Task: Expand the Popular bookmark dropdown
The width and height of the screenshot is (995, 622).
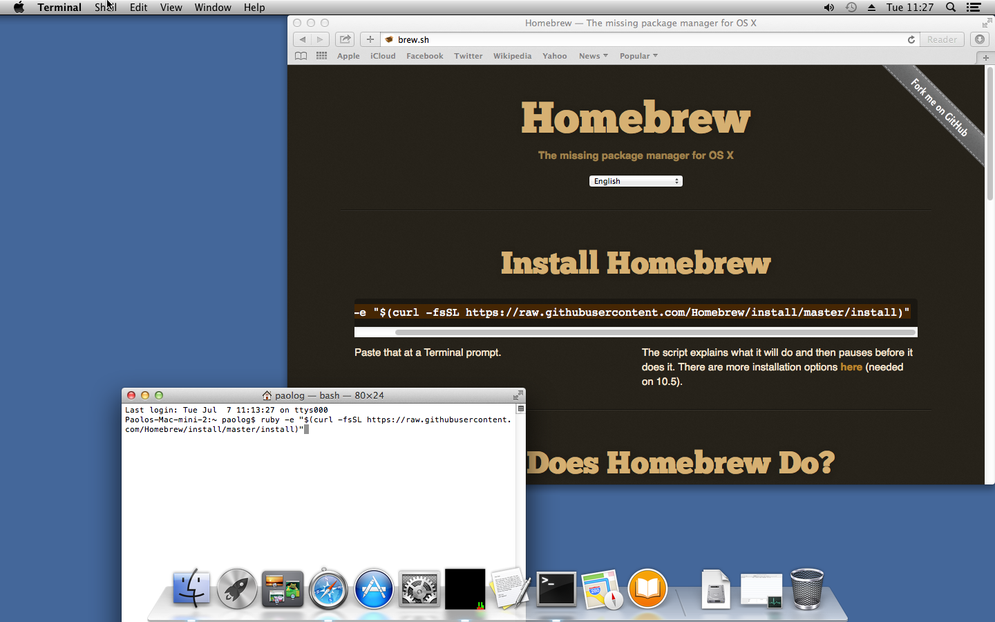Action: pos(638,56)
